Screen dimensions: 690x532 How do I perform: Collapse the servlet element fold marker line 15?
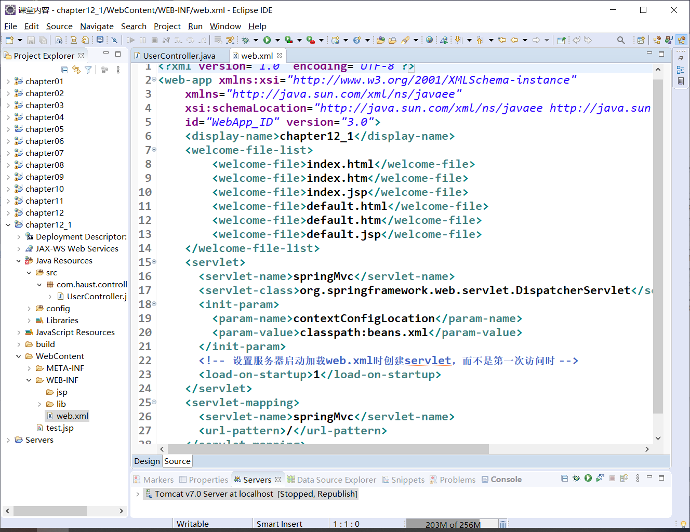(154, 262)
